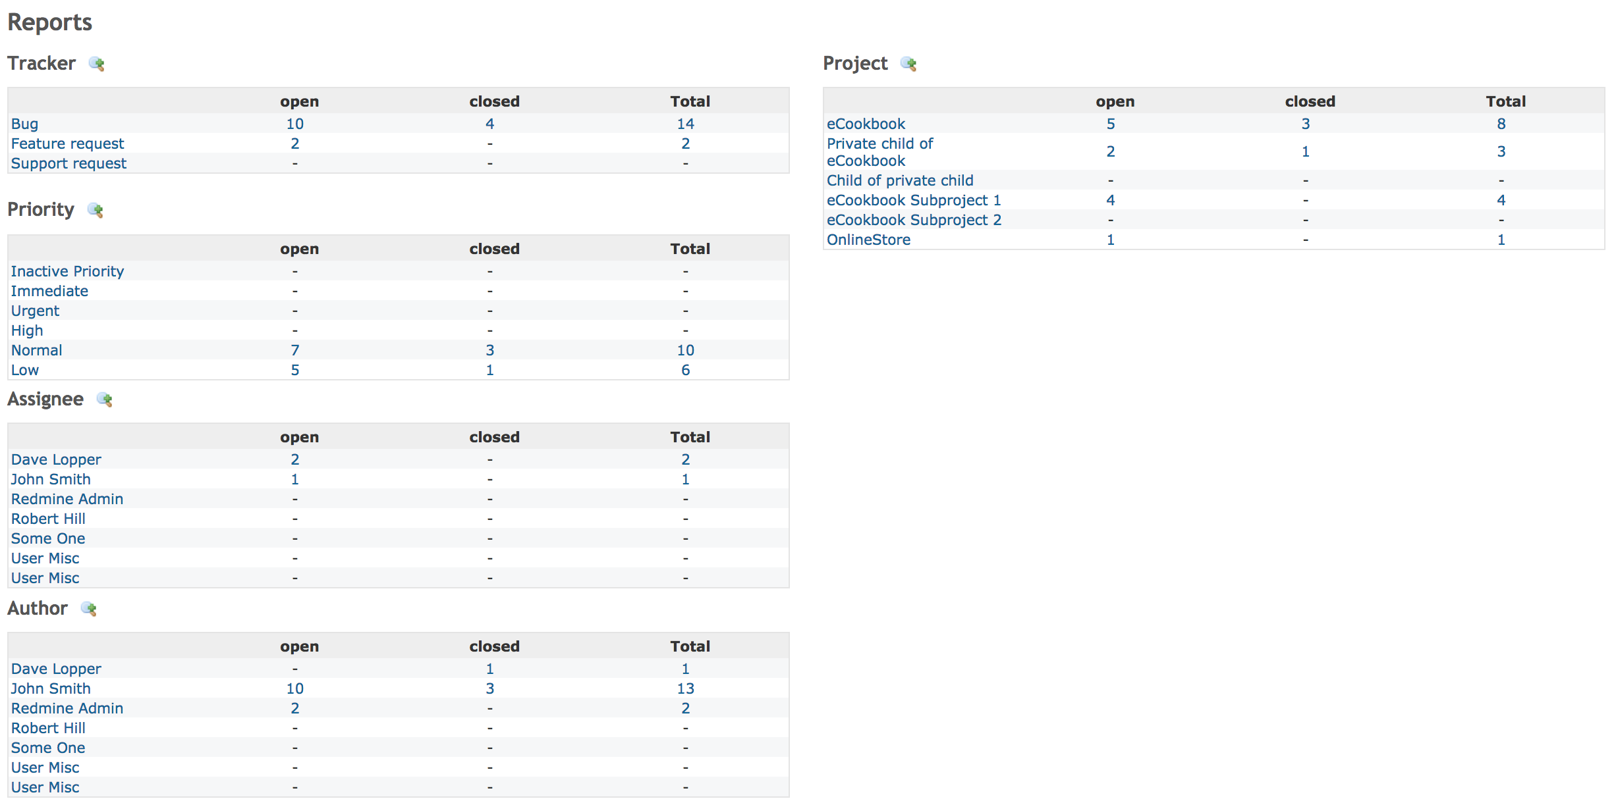Click total 2 for assignee Dave Lopper
This screenshot has width=1618, height=801.
pyautogui.click(x=686, y=459)
